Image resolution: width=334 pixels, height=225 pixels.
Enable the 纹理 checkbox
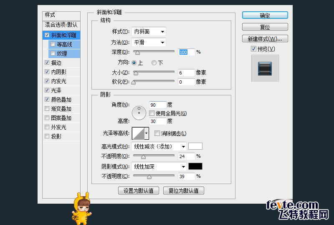click(x=53, y=54)
